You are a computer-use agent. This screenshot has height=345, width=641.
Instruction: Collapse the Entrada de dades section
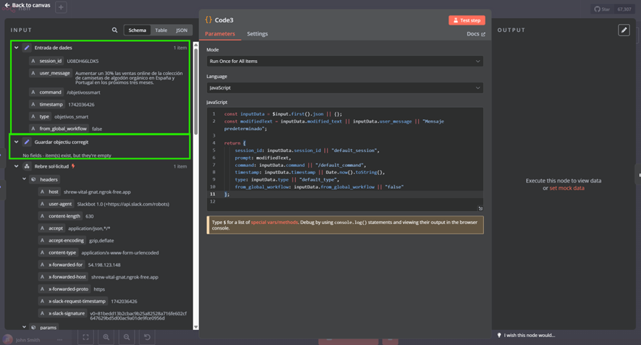click(x=16, y=48)
